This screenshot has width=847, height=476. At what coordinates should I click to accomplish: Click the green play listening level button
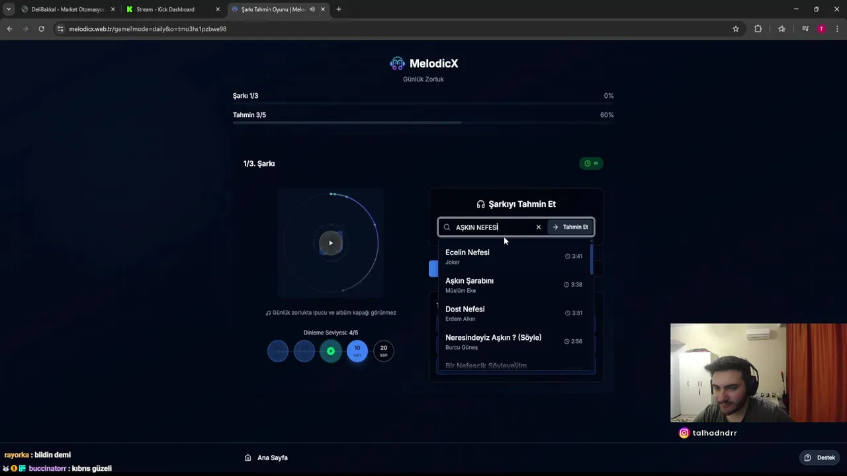[331, 351]
